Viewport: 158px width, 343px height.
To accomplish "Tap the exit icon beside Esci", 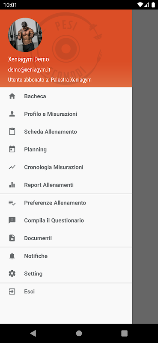I will pyautogui.click(x=12, y=292).
